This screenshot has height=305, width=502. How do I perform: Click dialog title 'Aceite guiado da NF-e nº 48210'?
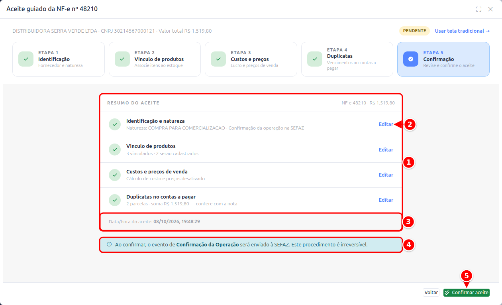[x=52, y=9]
